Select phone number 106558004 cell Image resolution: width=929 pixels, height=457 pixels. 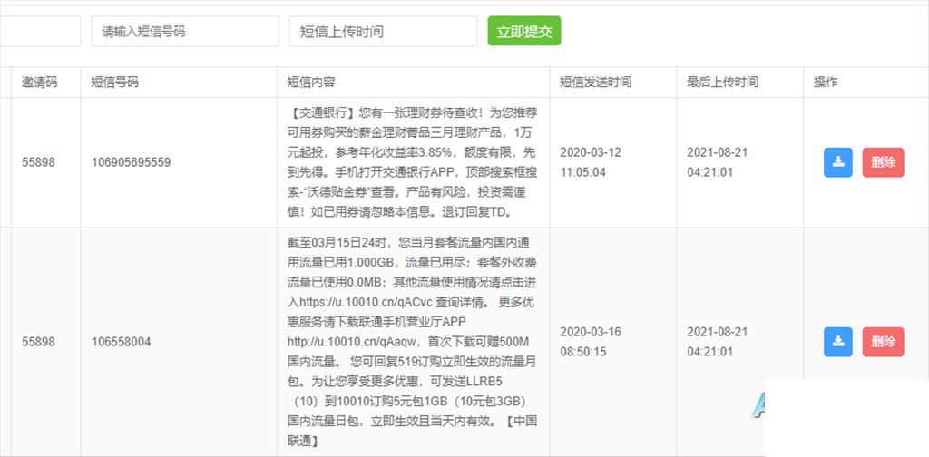(x=121, y=342)
